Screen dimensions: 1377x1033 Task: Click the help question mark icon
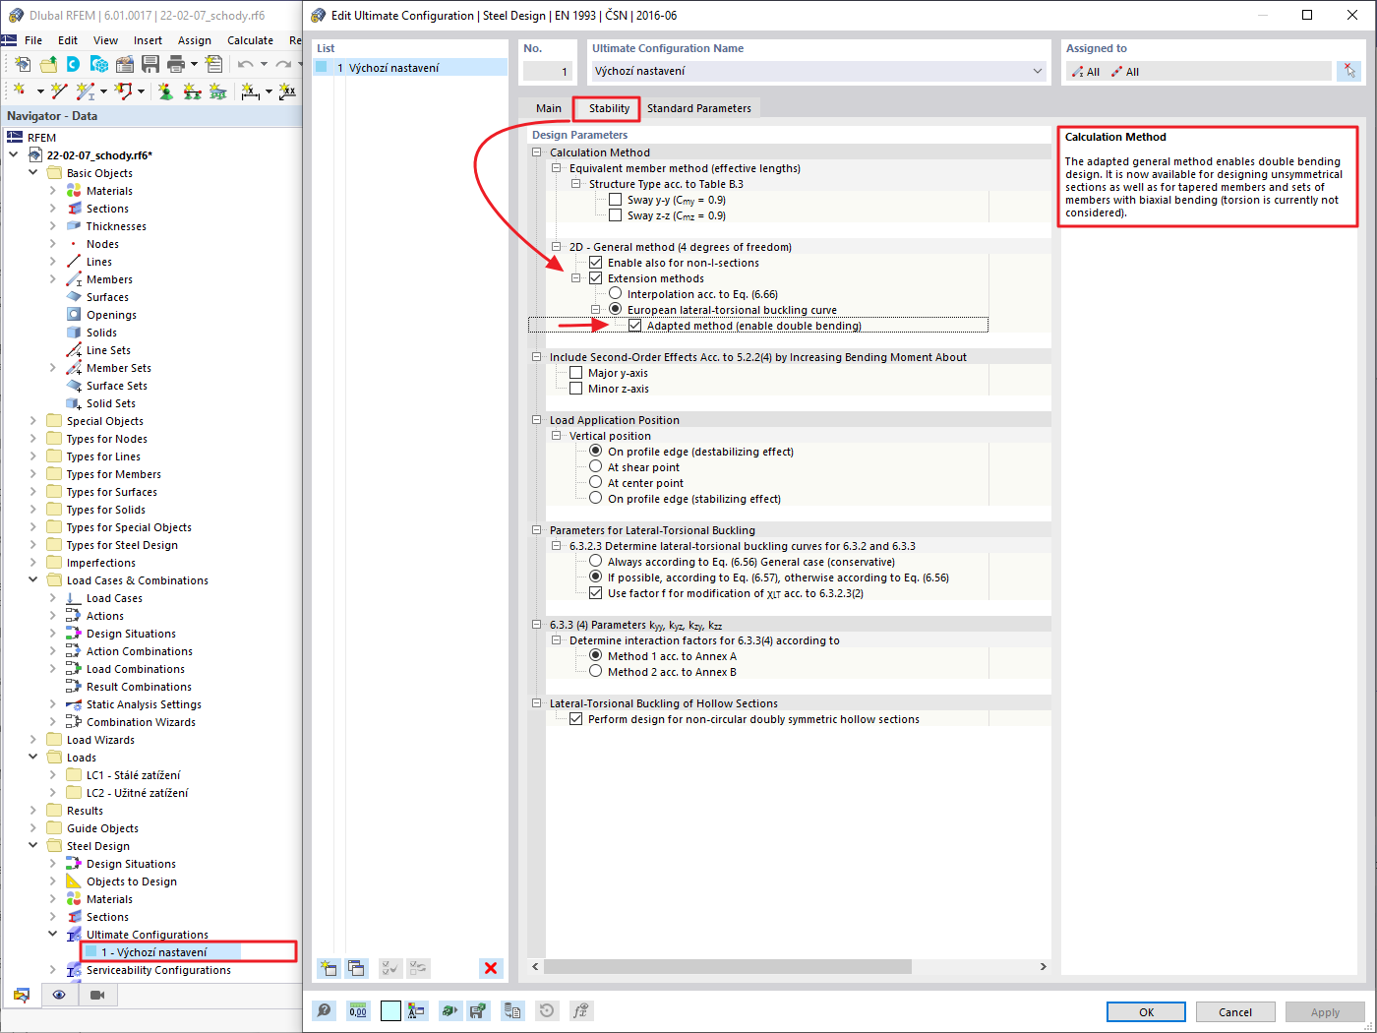pos(324,1010)
